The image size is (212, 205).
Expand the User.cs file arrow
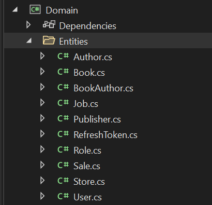(x=42, y=196)
